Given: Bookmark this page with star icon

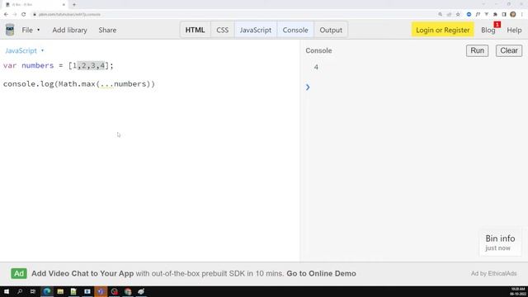Looking at the screenshot, I should pyautogui.click(x=458, y=15).
